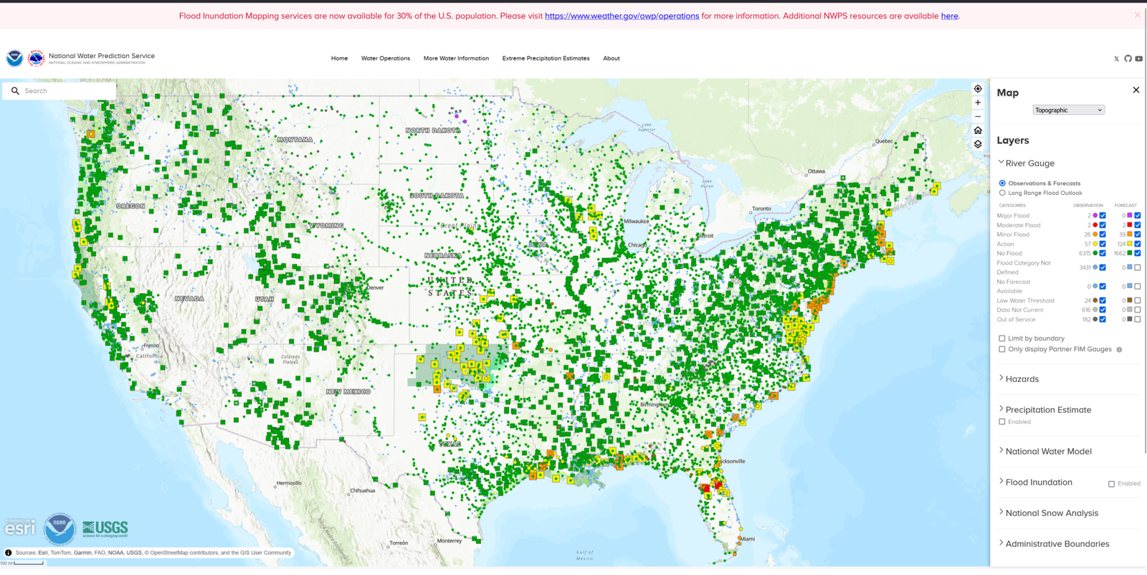Viewport: 1147px width, 575px height.
Task: Click the NOAA logo in the header
Action: (14, 58)
